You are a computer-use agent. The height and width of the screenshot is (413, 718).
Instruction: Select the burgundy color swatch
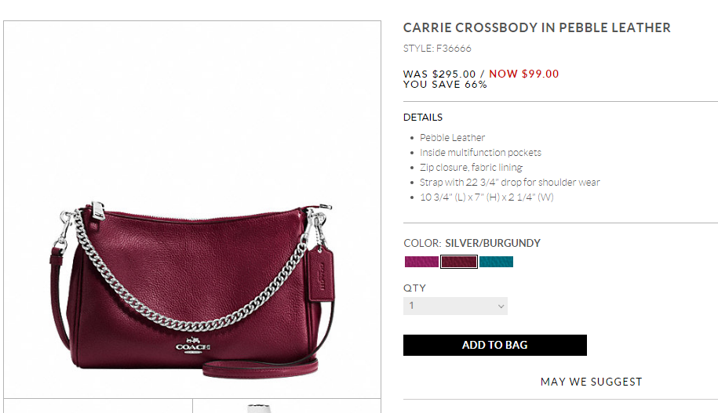pos(459,262)
